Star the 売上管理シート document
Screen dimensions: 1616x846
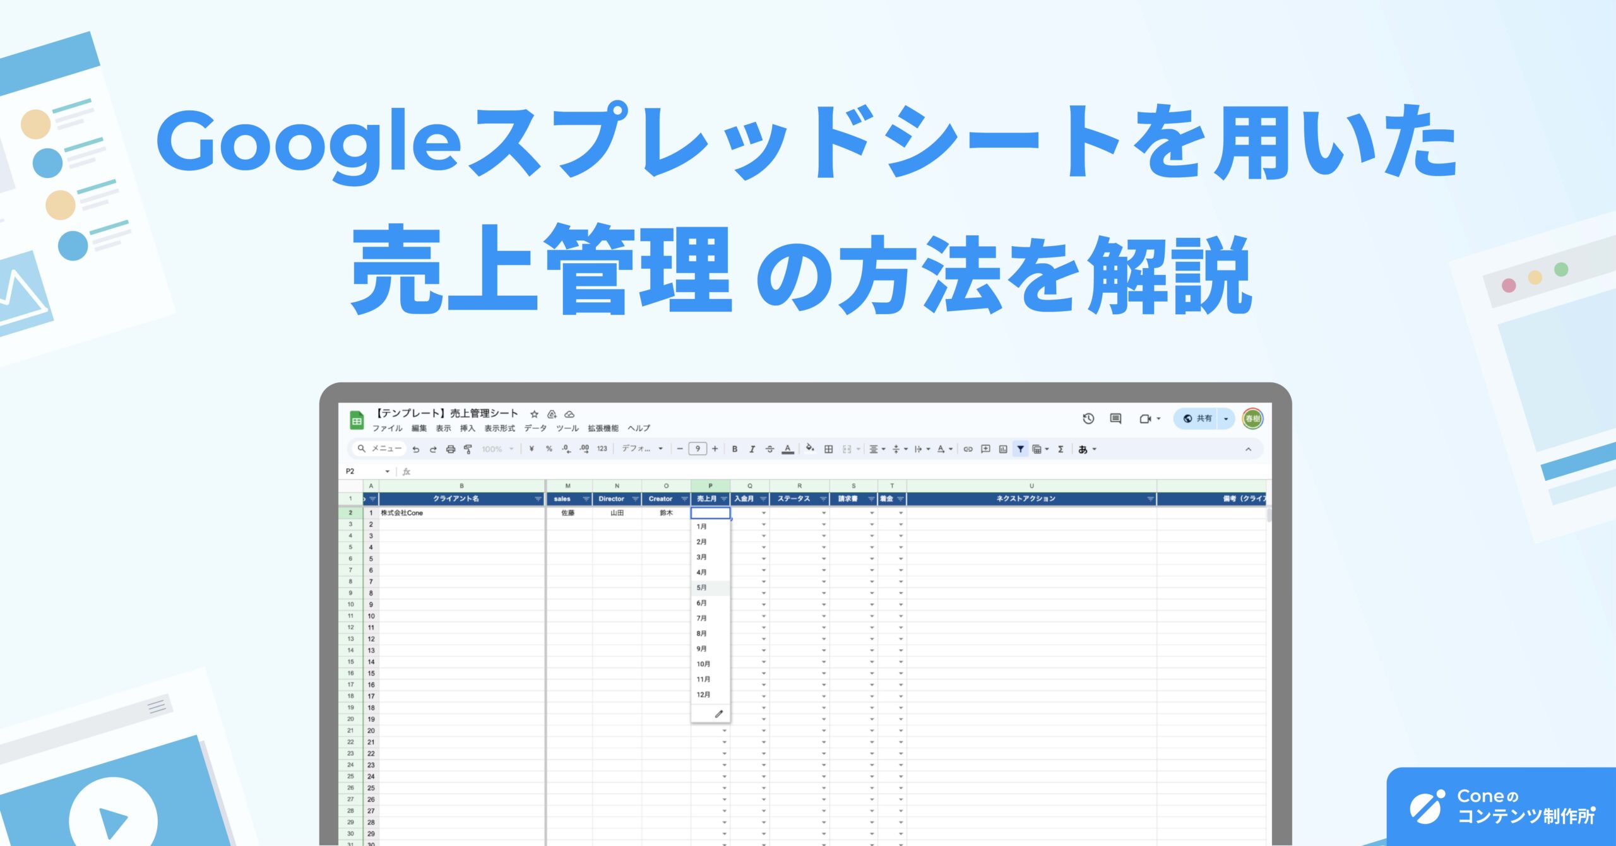(x=534, y=414)
